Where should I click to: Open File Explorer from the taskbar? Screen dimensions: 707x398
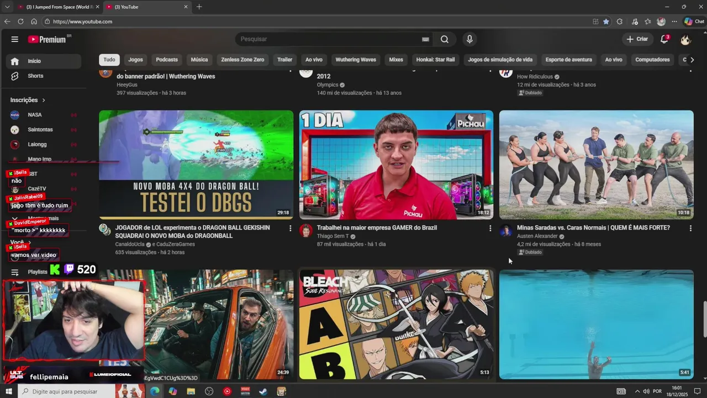click(x=191, y=391)
